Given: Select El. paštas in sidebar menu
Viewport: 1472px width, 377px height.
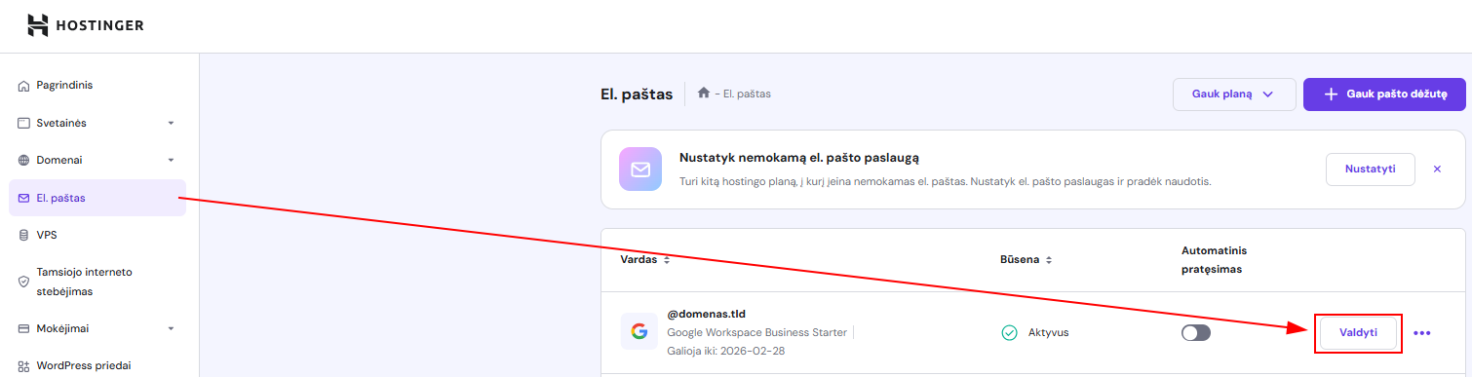Looking at the screenshot, I should 97,198.
